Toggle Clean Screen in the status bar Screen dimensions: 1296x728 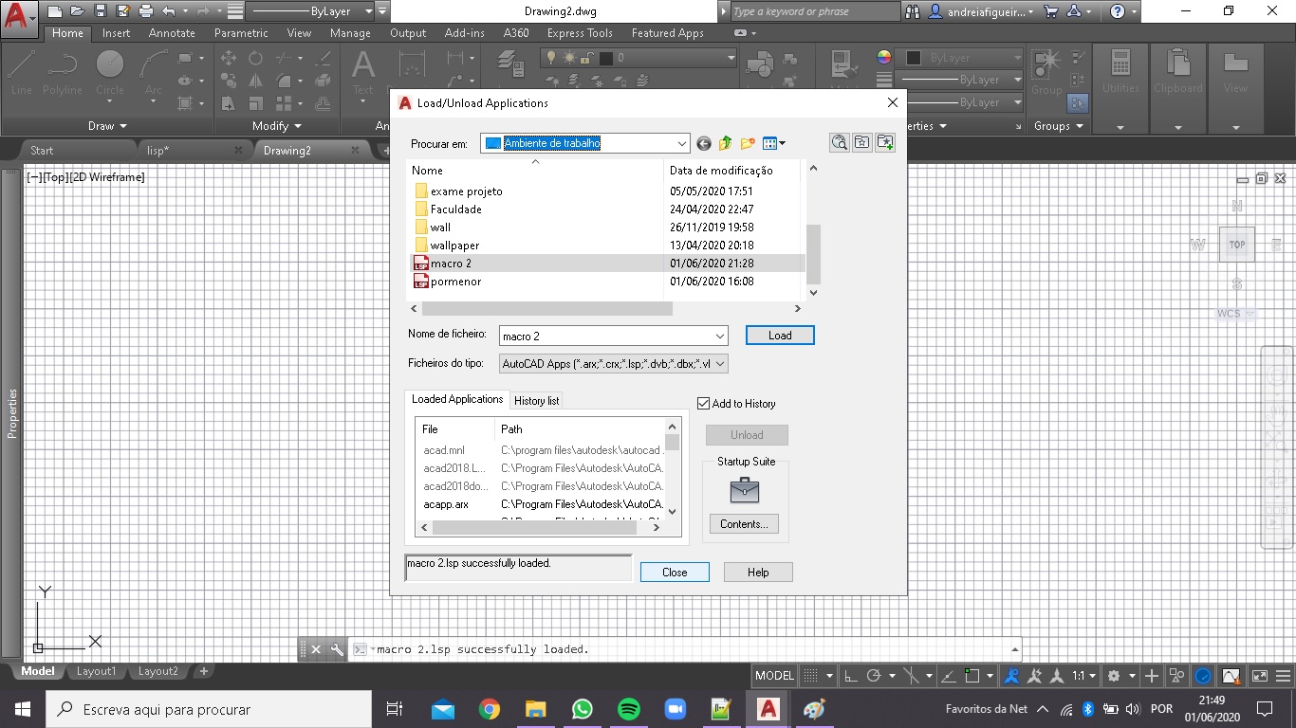coord(1260,676)
